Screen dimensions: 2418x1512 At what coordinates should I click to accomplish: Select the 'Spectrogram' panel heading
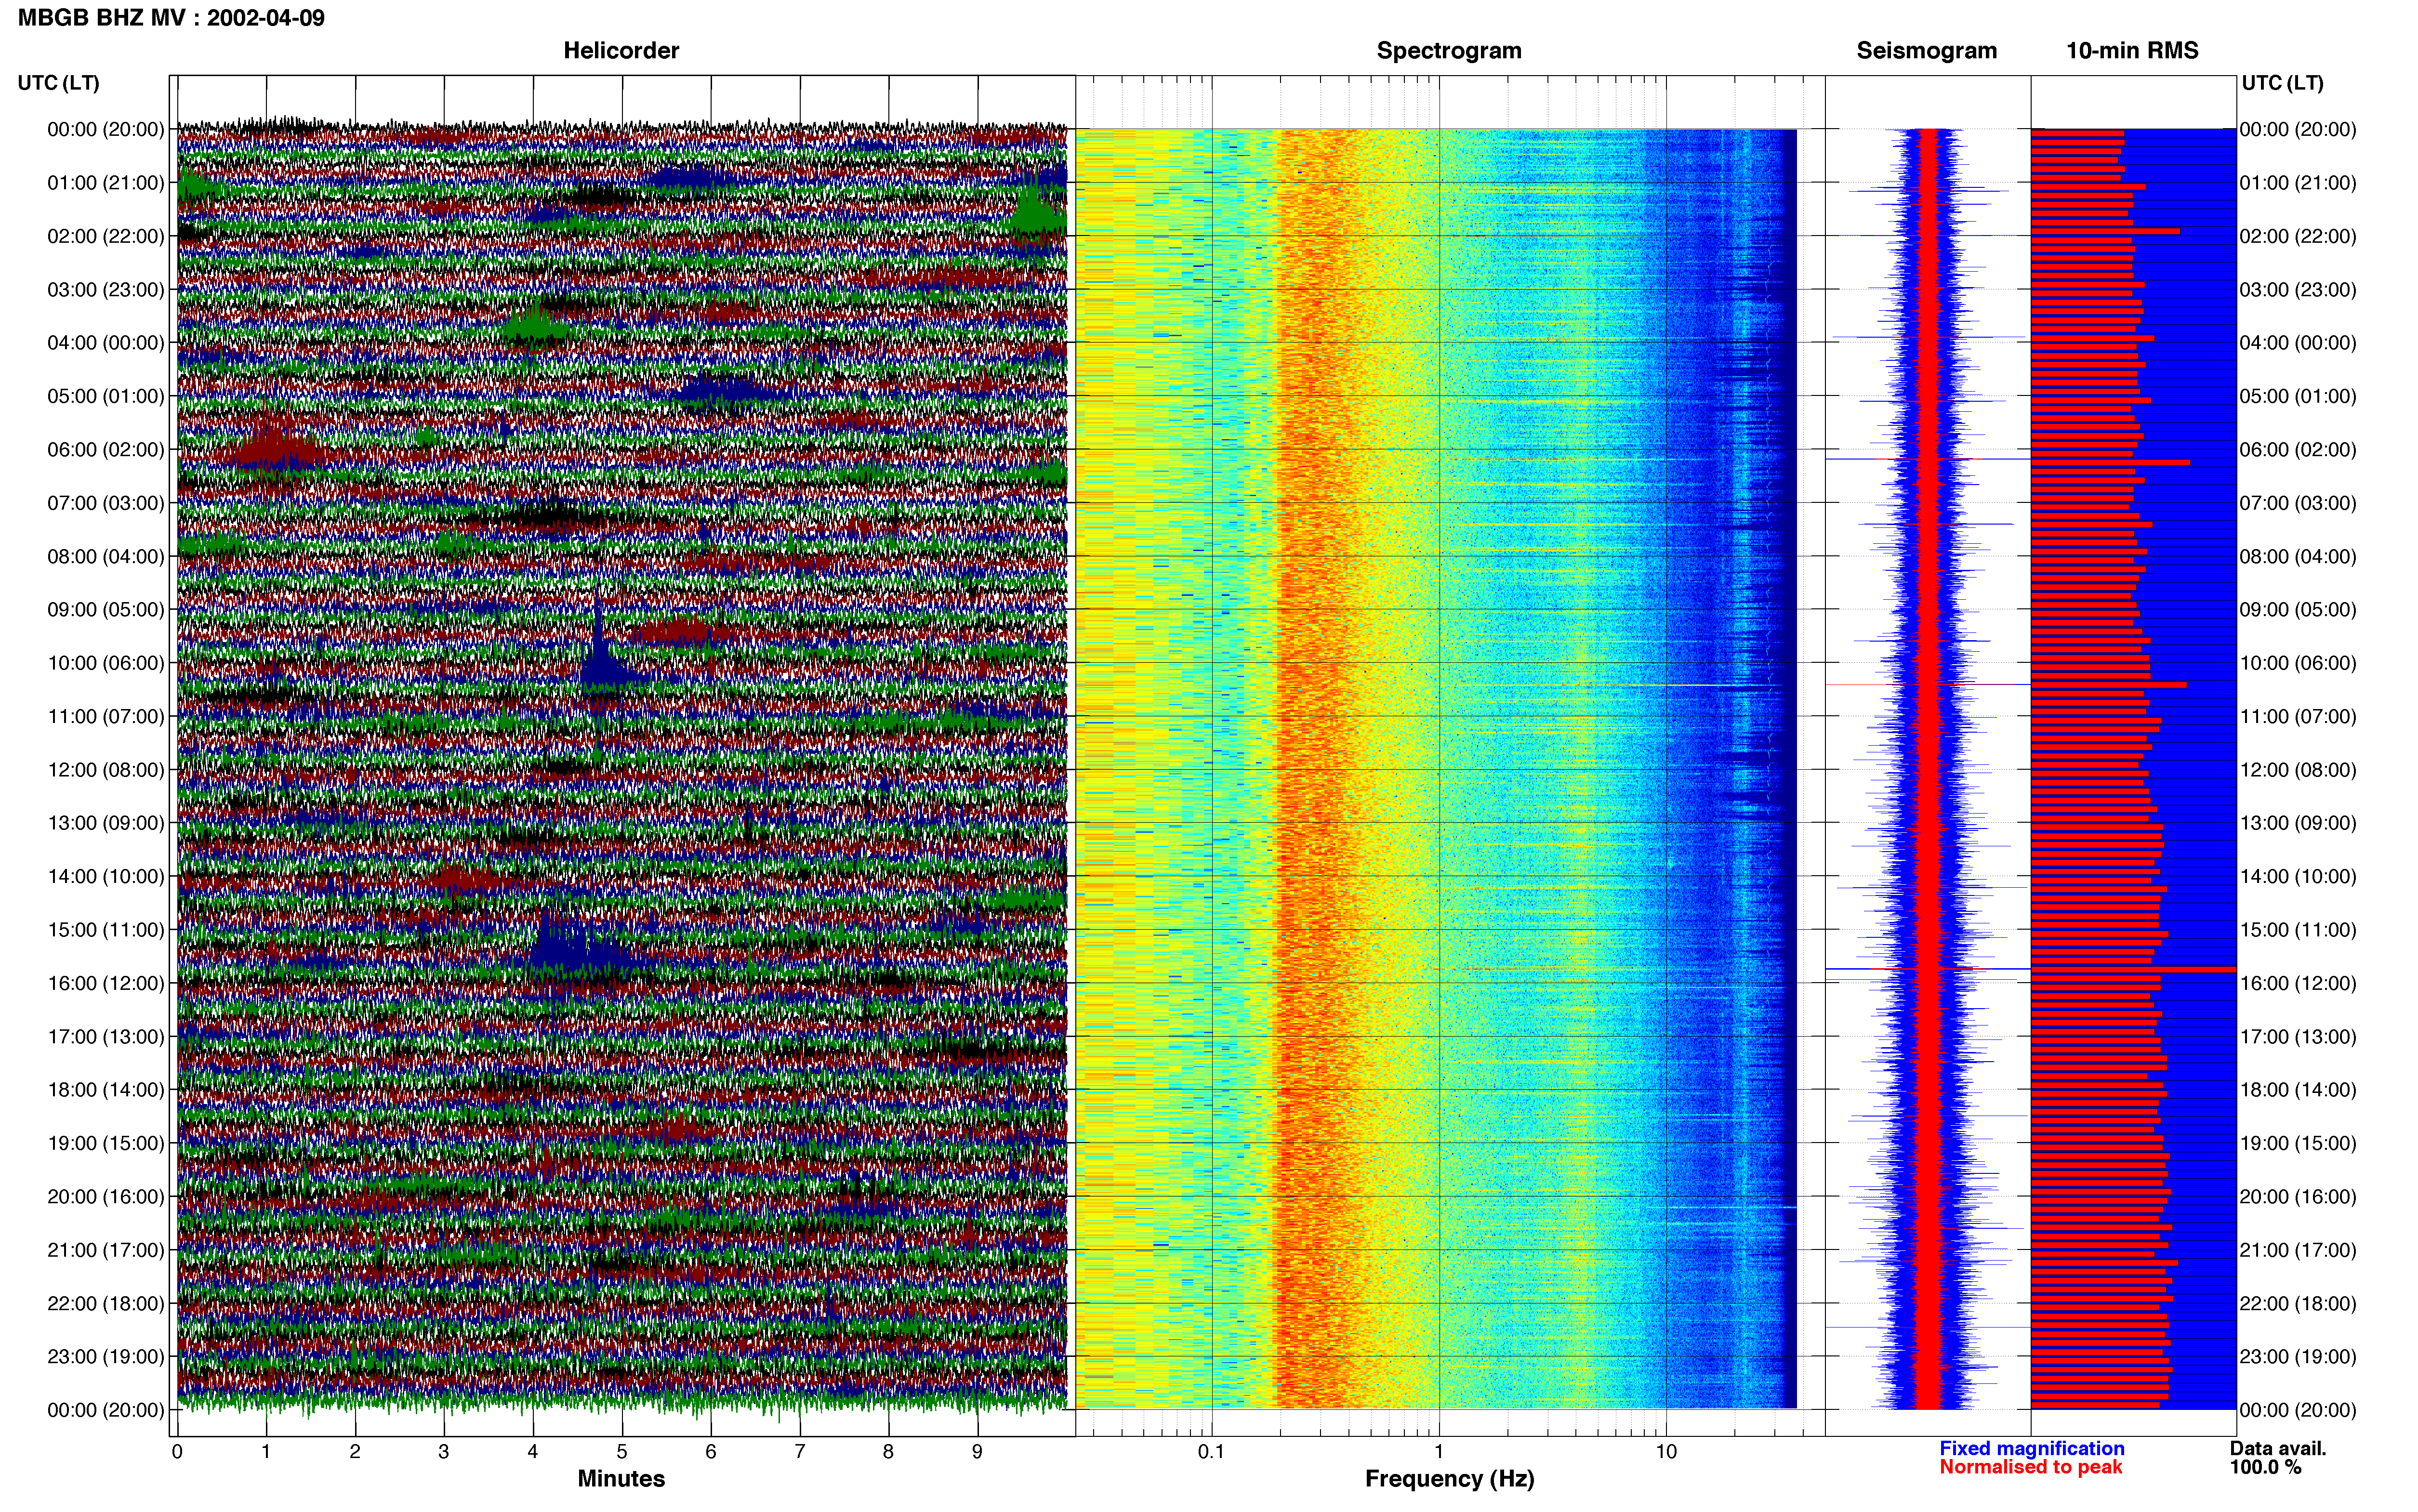[x=1449, y=51]
